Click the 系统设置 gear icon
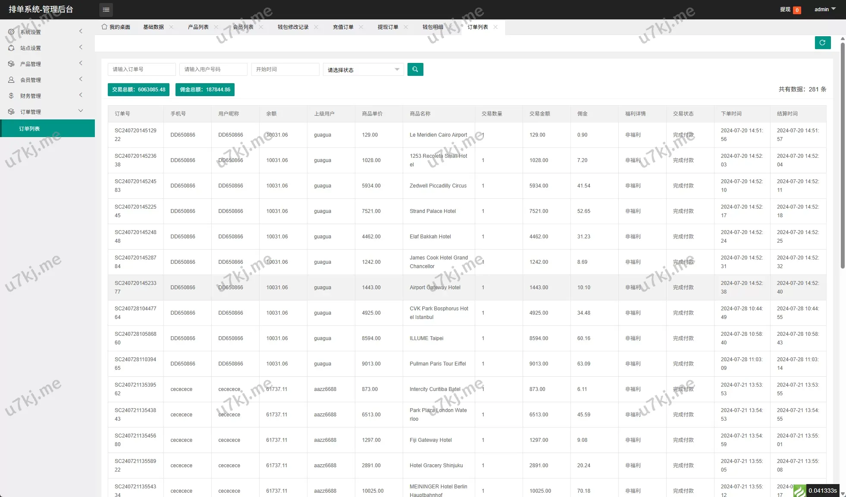Image resolution: width=846 pixels, height=497 pixels. coord(11,32)
